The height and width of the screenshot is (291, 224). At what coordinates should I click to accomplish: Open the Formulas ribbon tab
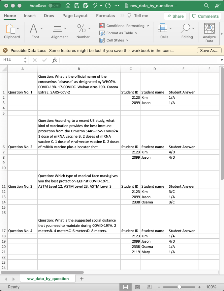click(x=106, y=16)
